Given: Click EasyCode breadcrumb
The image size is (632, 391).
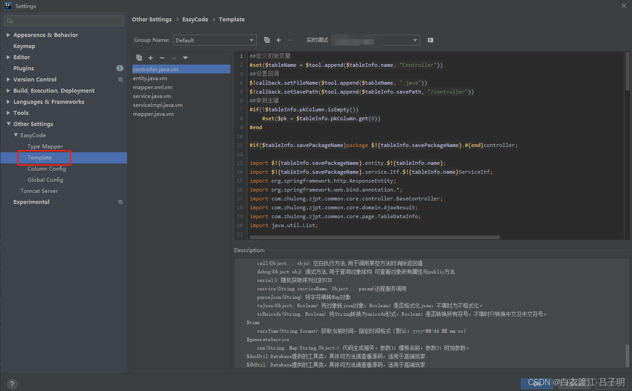Looking at the screenshot, I should [195, 19].
